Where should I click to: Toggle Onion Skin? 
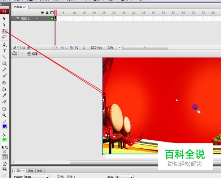pos(62,48)
